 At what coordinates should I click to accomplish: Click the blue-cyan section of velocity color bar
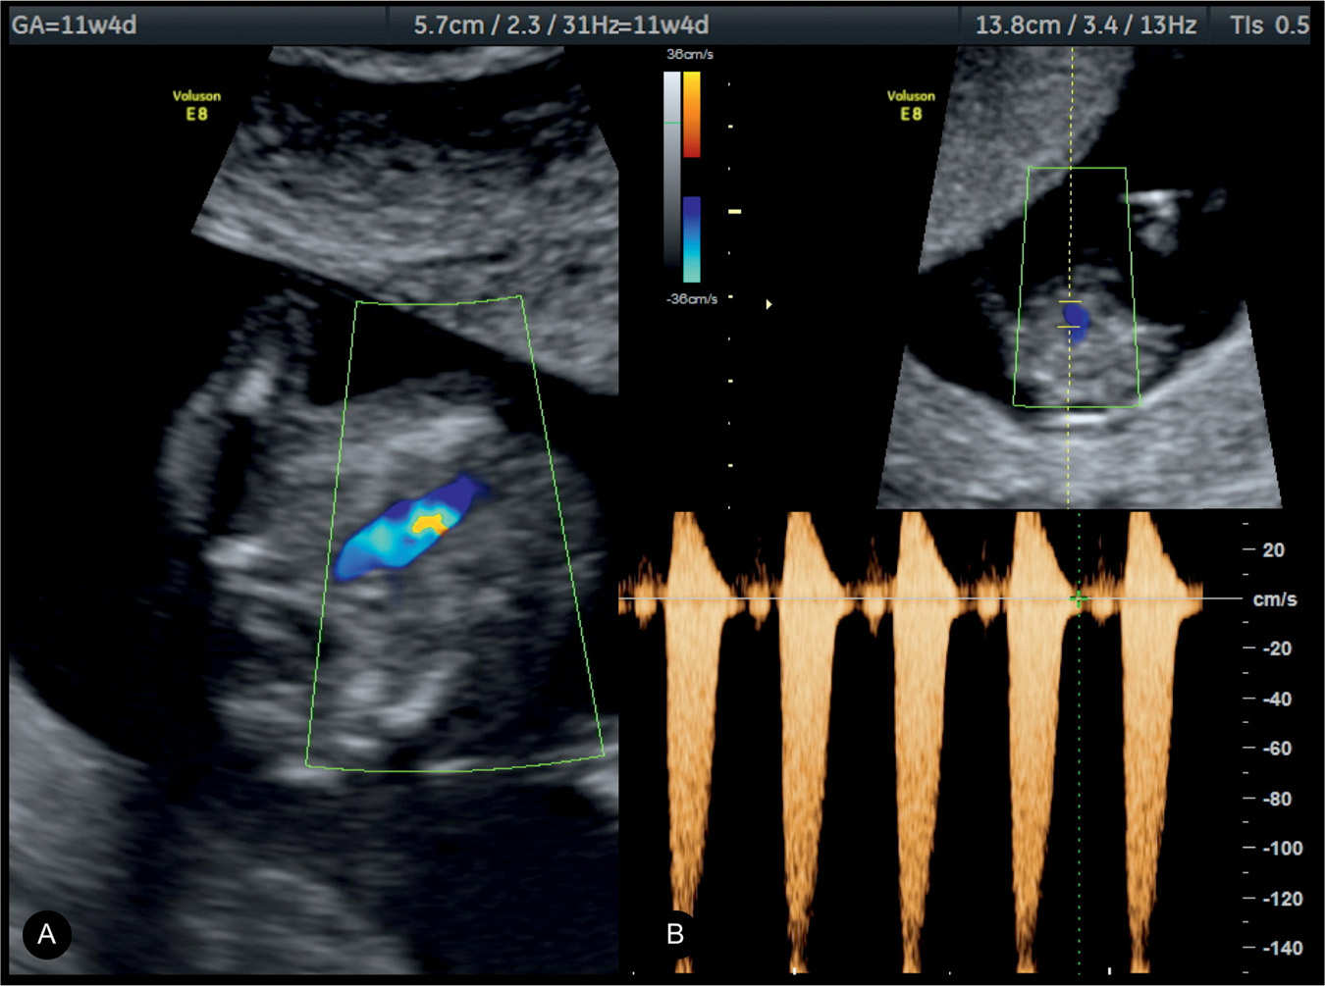point(692,239)
